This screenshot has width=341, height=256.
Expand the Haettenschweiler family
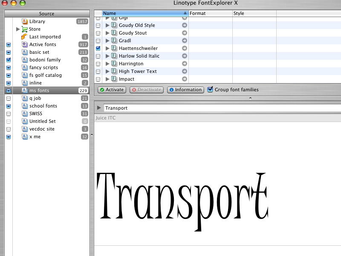click(107, 48)
